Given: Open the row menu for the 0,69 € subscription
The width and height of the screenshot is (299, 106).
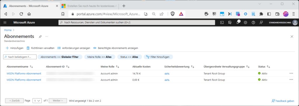Looking at the screenshot, I should (x=291, y=79).
